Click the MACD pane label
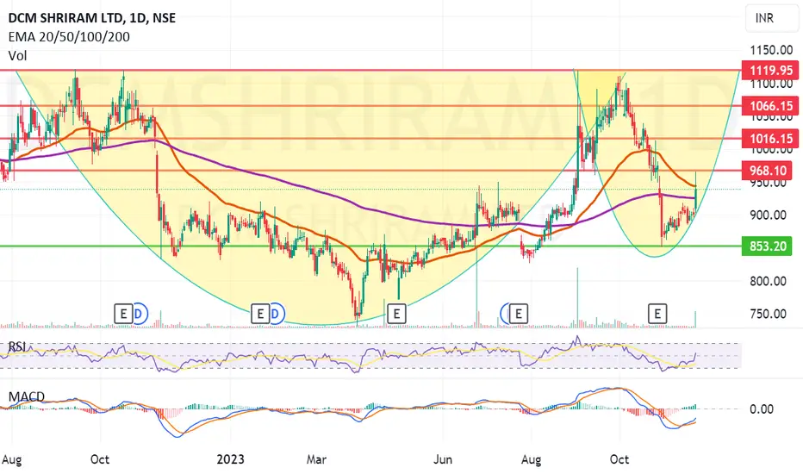 26,396
